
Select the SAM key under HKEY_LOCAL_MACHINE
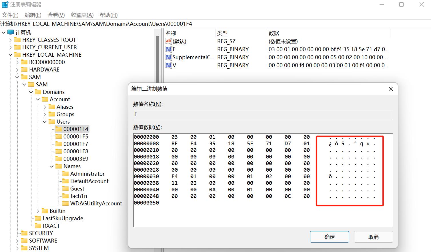[x=35, y=77]
